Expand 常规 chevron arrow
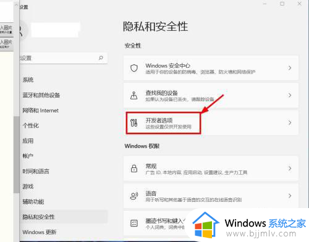The height and width of the screenshot is (242, 309). coord(290,169)
